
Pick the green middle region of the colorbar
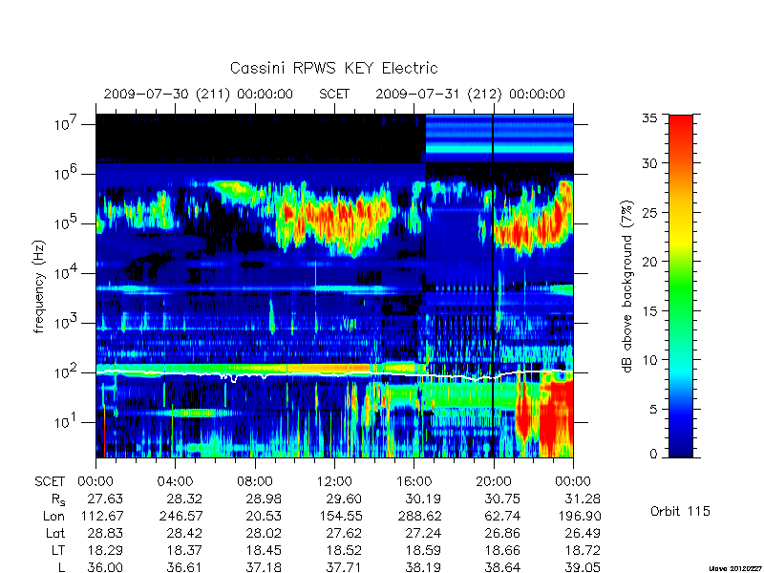click(x=681, y=287)
